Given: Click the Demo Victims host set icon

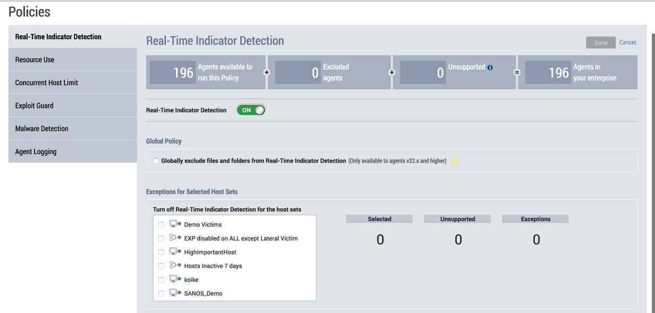Looking at the screenshot, I should click(x=175, y=224).
